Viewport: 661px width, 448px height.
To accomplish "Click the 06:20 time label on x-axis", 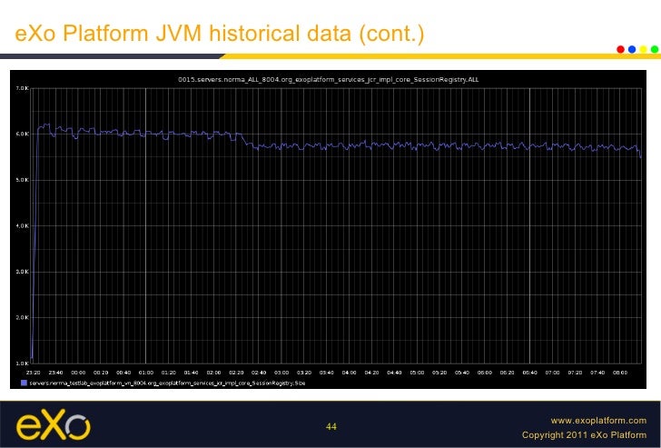I will [508, 373].
